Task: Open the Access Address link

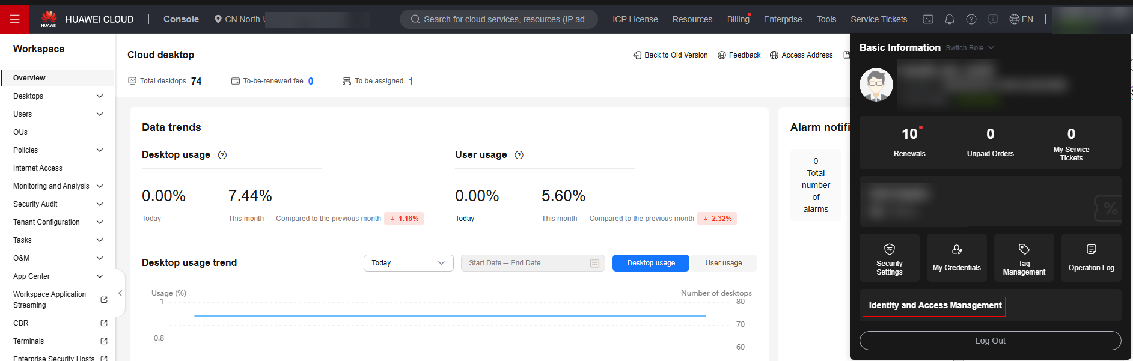Action: 801,55
